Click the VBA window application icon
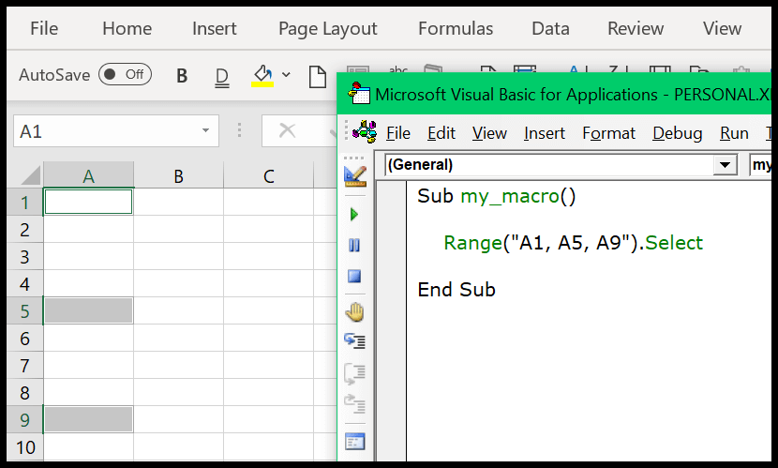778x468 pixels. 358,93
